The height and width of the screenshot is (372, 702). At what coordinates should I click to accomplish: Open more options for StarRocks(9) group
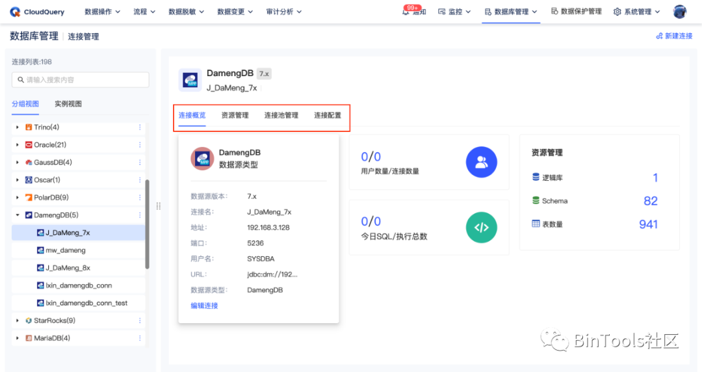point(140,321)
